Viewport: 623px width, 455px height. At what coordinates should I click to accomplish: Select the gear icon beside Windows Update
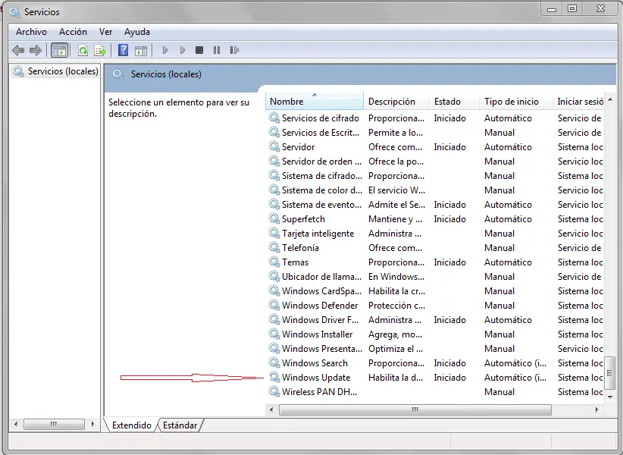(274, 377)
